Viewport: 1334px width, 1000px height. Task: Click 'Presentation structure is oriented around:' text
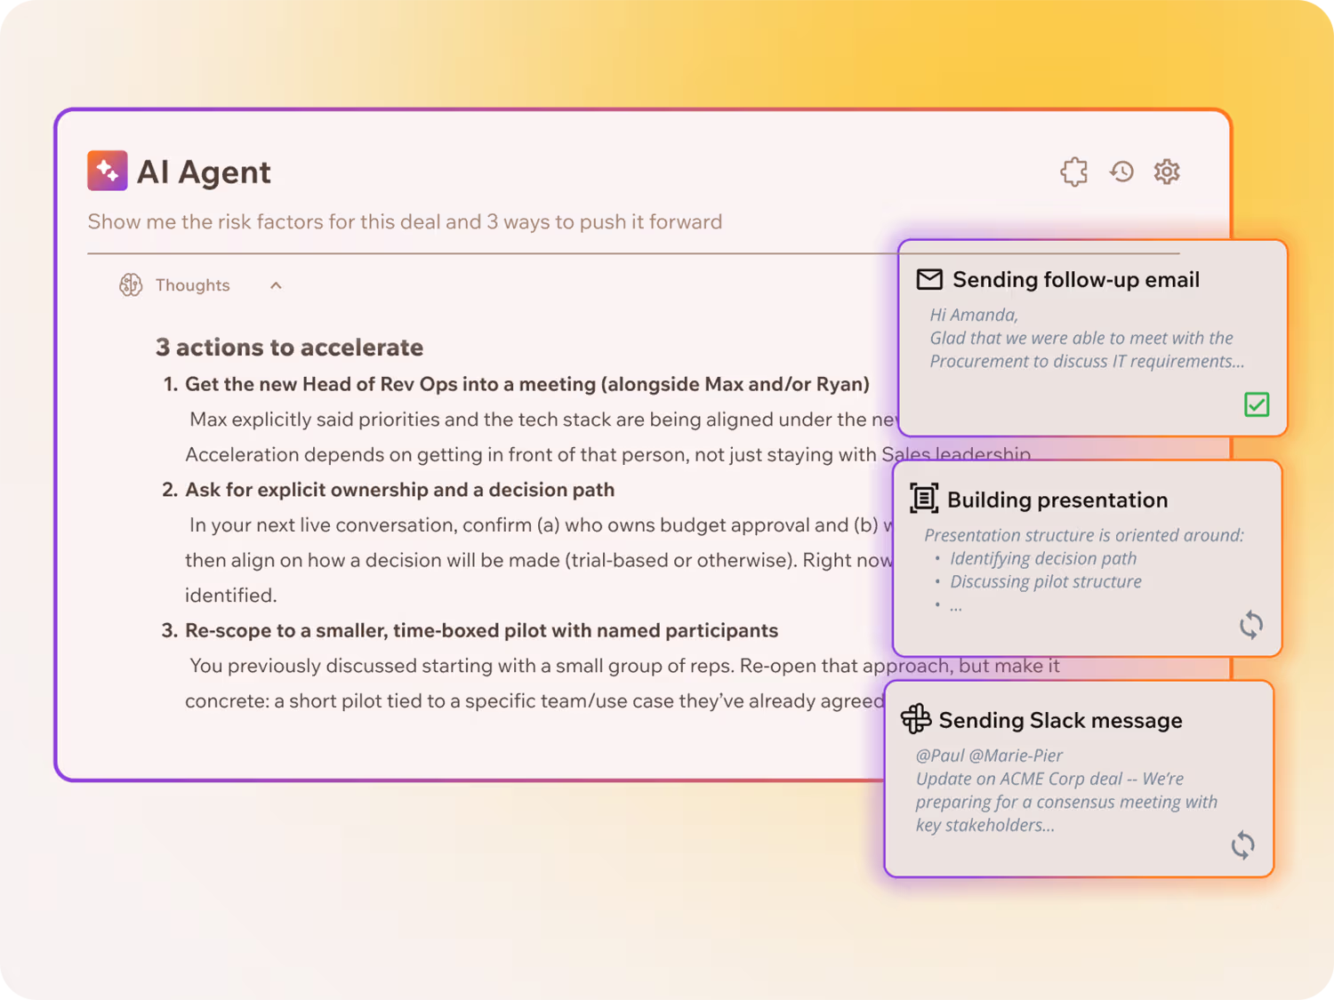pos(1084,535)
